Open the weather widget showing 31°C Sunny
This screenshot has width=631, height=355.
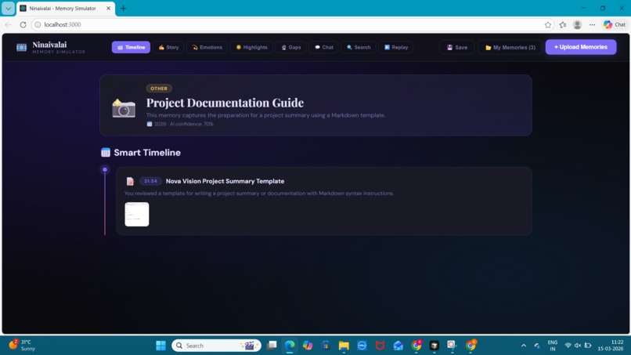(23, 346)
